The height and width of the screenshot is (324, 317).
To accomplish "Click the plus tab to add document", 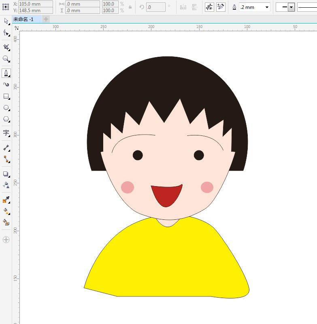I will coord(46,19).
